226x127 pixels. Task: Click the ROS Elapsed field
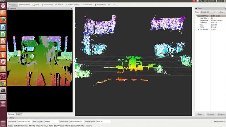click(52, 122)
